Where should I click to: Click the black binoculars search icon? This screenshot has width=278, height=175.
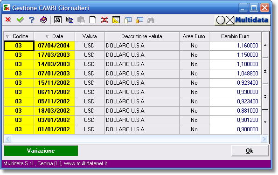point(58,20)
